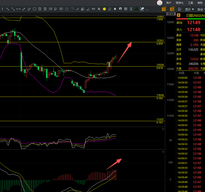Open more drawing tools ellipsis

pyautogui.click(x=147, y=10)
